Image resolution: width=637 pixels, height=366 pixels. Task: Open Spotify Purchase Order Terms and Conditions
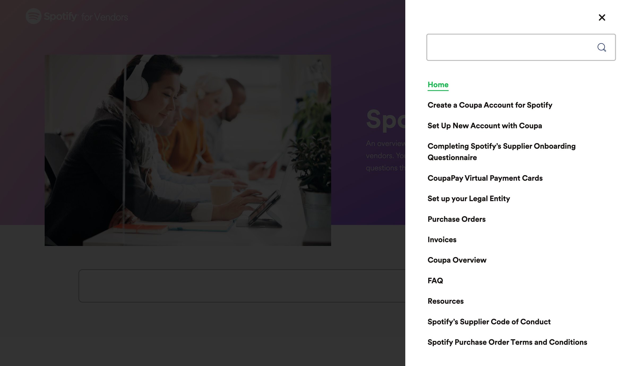point(507,342)
